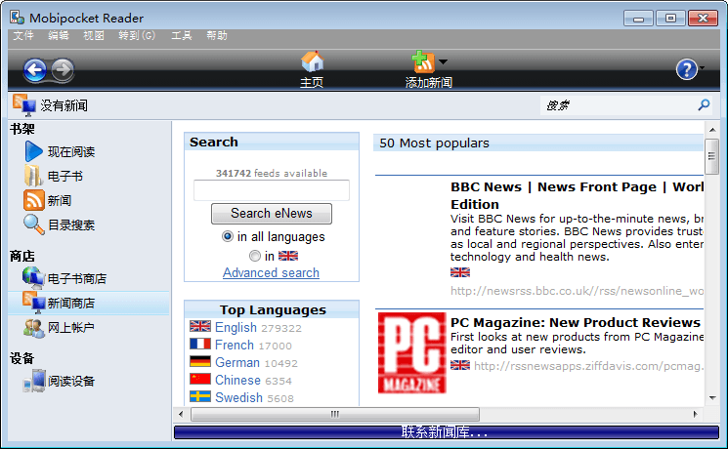Screen dimensions: 728x449
Task: Click the globe icon for 电子书商店
Action: coord(33,278)
